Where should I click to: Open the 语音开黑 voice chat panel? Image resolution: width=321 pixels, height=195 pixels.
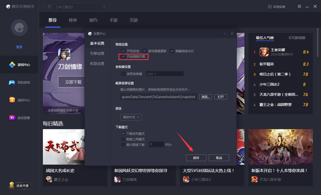20,186
